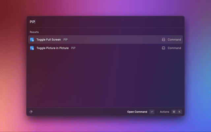The height and width of the screenshot is (132, 211).
Task: Click the ⌘ key icon in the footer
Action: (x=174, y=112)
